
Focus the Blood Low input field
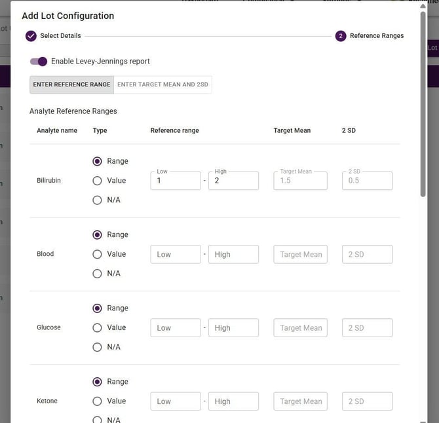176,254
